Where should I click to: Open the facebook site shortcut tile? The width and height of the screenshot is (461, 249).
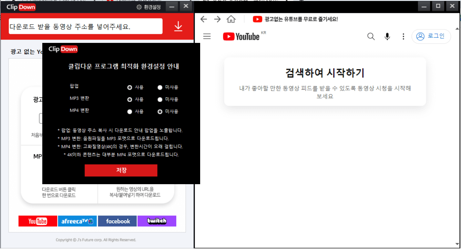point(118,221)
